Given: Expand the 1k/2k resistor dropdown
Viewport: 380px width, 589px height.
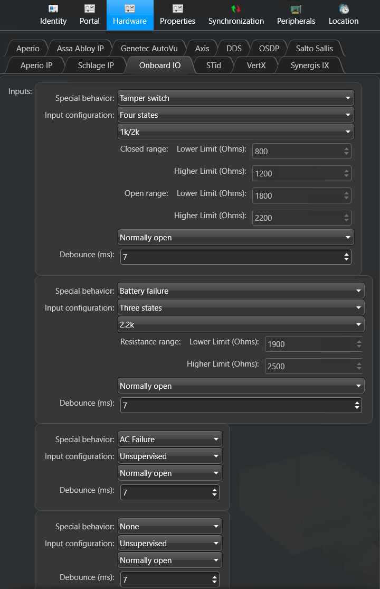Looking at the screenshot, I should [x=235, y=132].
